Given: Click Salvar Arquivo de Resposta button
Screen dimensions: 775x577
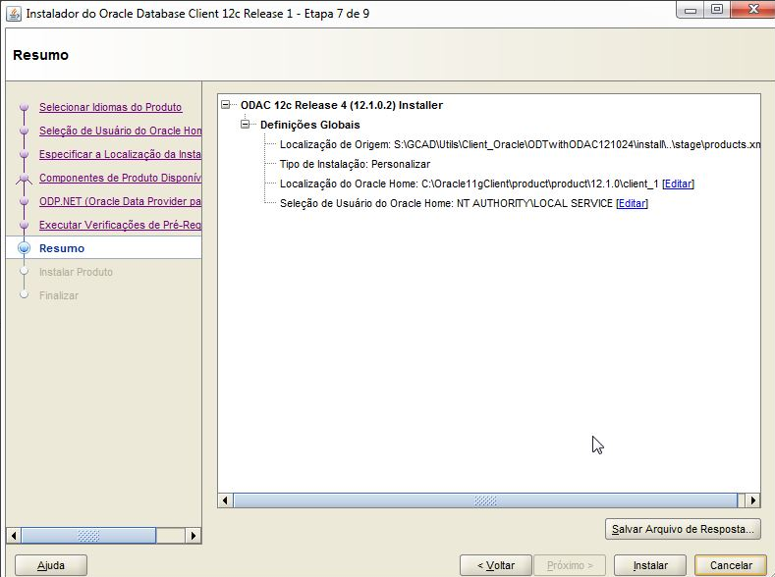Looking at the screenshot, I should (x=683, y=529).
